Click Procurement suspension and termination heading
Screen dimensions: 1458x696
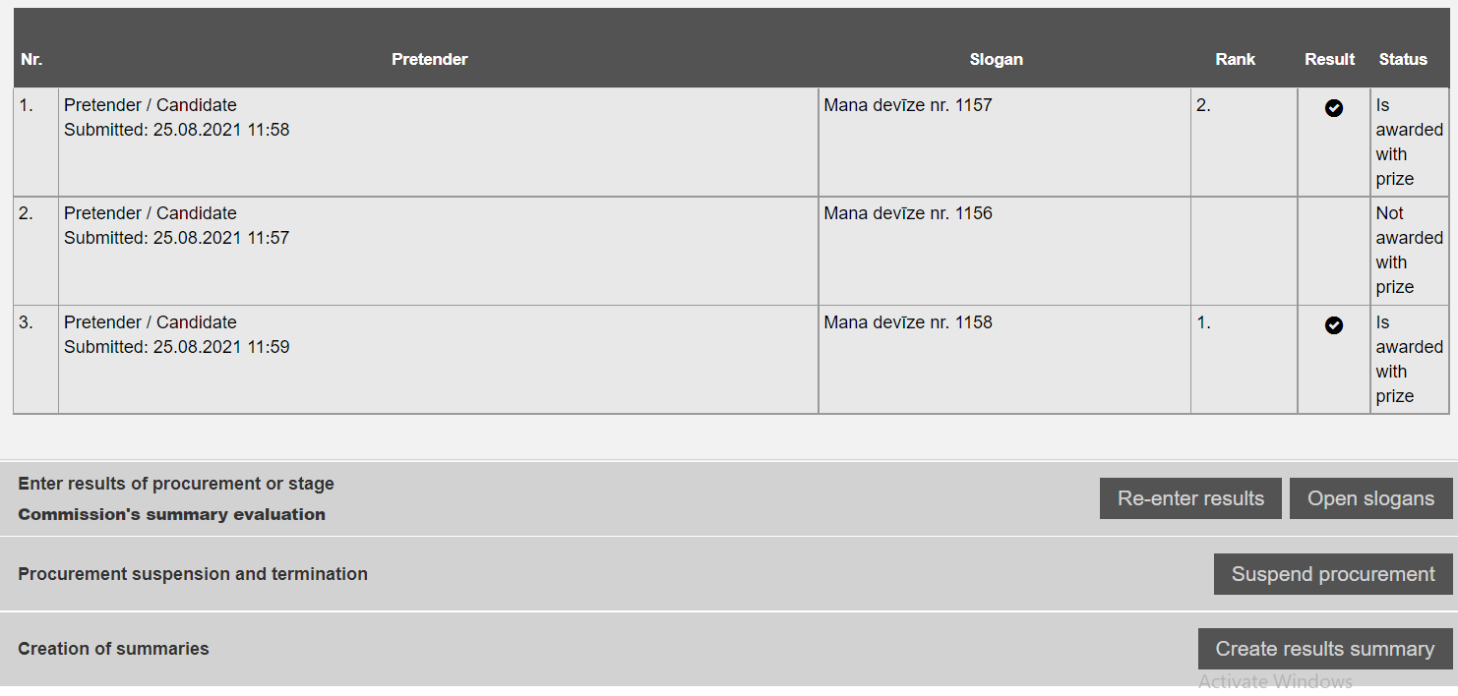[x=193, y=574]
